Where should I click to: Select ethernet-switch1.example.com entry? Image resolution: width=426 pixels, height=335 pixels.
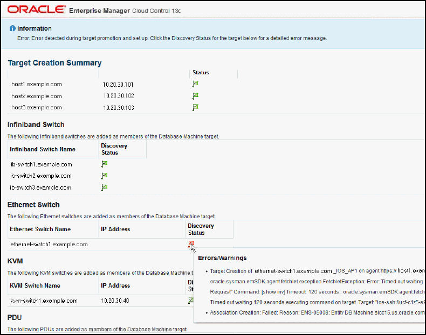pos(49,245)
